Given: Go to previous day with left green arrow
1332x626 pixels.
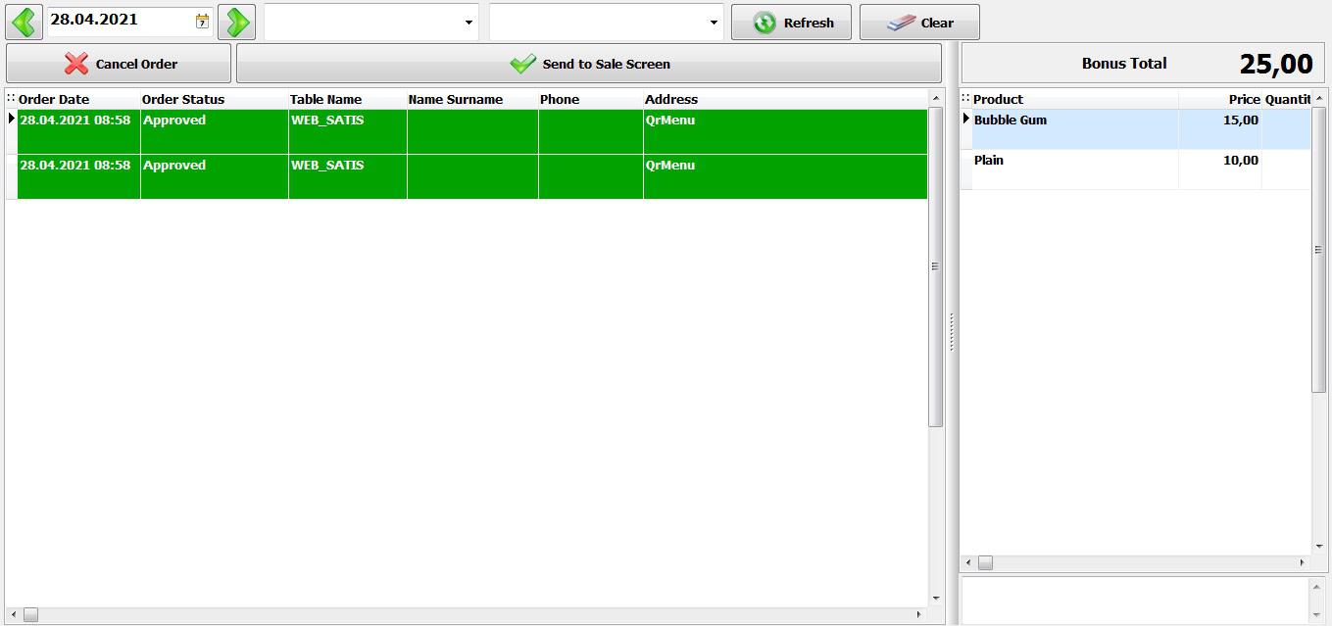Looking at the screenshot, I should click(x=24, y=21).
